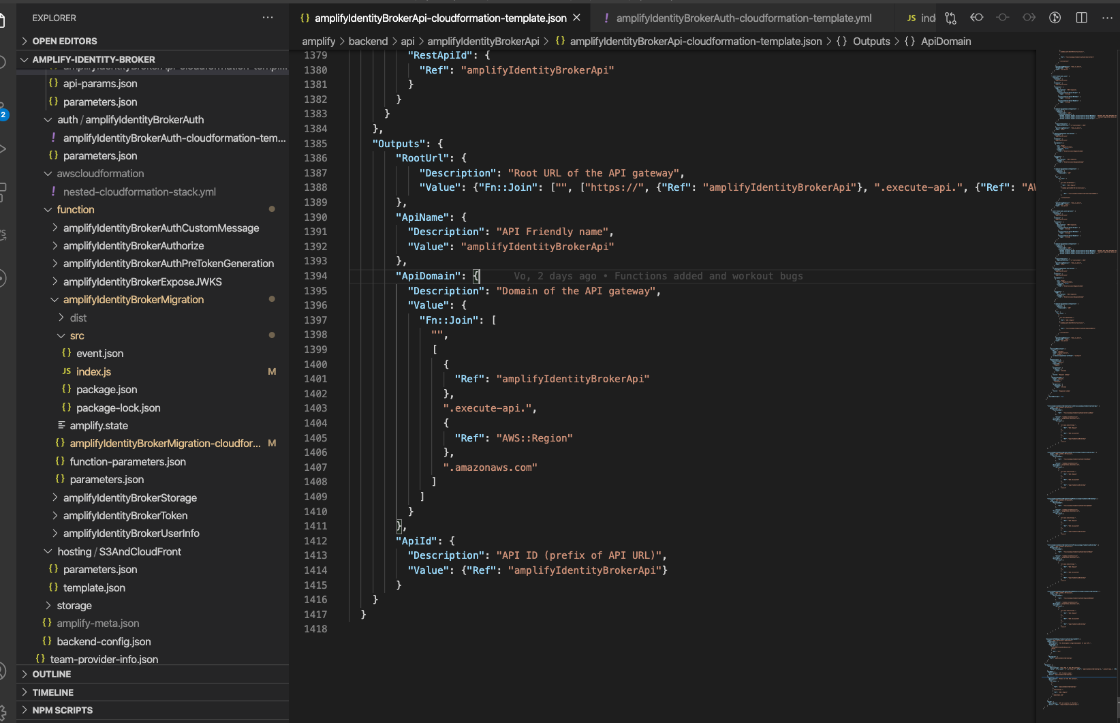Click the Explorer activity bar icon
The image size is (1120, 723).
[x=3, y=21]
